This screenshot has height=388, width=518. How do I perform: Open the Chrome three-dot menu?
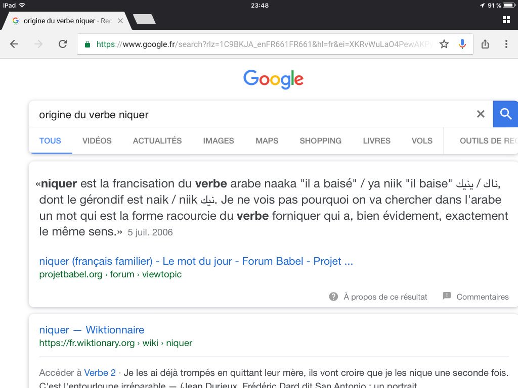[506, 44]
